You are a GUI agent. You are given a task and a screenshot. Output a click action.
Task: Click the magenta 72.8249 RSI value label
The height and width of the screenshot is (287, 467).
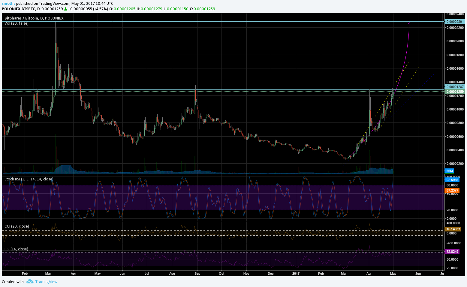point(452,252)
